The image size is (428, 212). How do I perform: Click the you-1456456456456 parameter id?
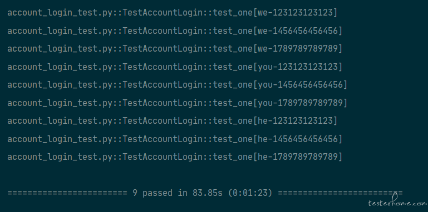pos(299,85)
